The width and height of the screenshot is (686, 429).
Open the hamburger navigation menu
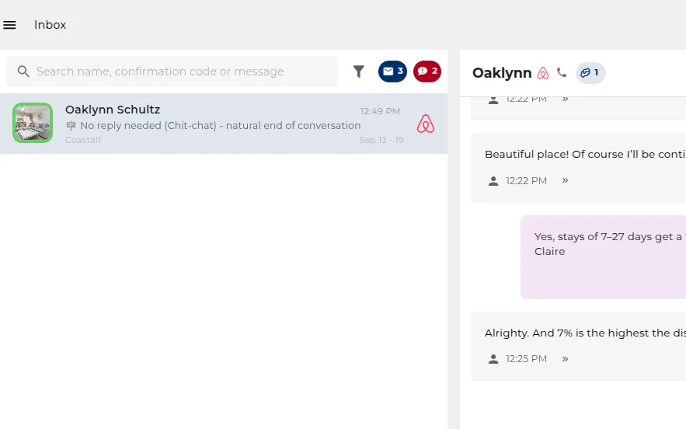click(9, 25)
